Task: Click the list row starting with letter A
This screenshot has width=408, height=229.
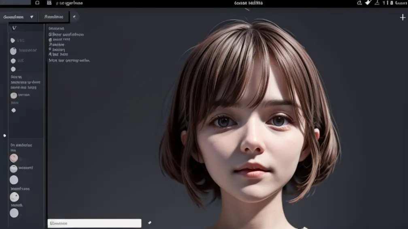Action: point(58,55)
